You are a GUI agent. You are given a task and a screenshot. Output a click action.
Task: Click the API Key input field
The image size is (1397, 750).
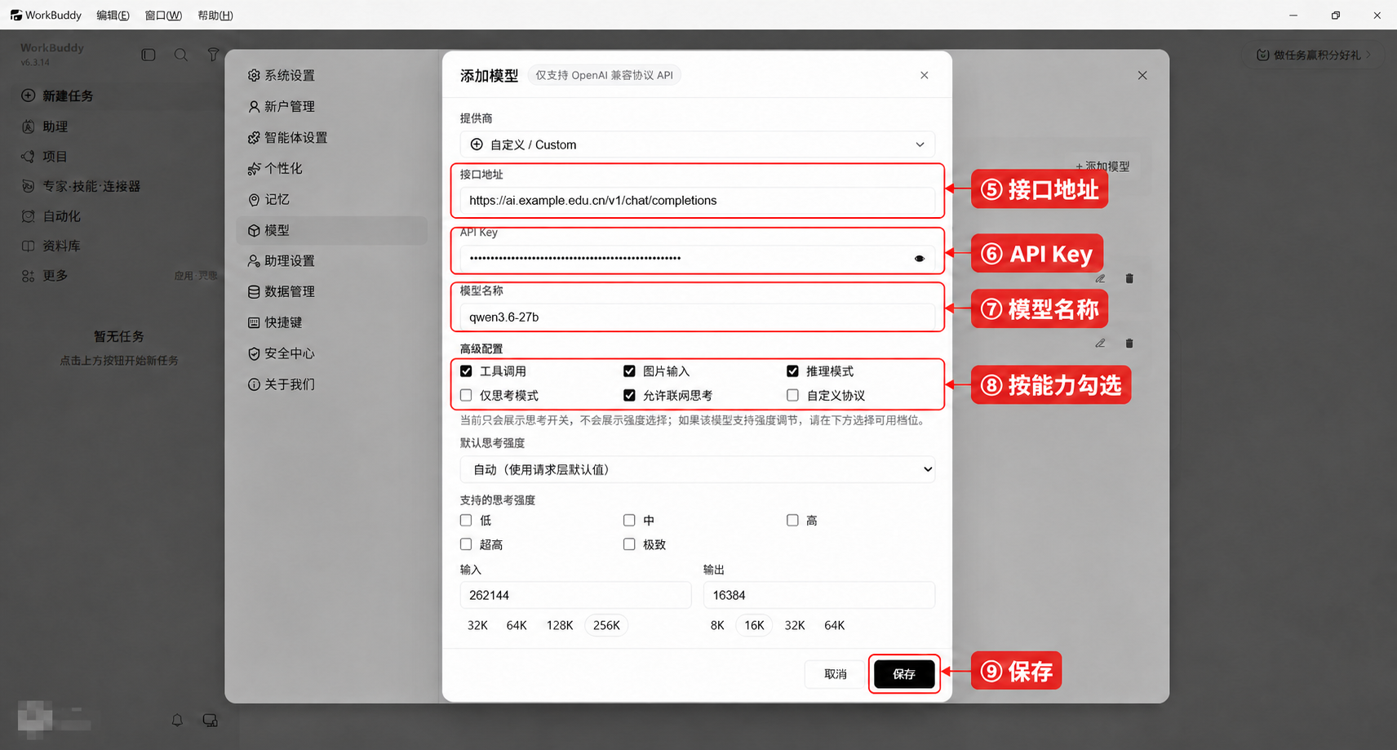coord(697,259)
